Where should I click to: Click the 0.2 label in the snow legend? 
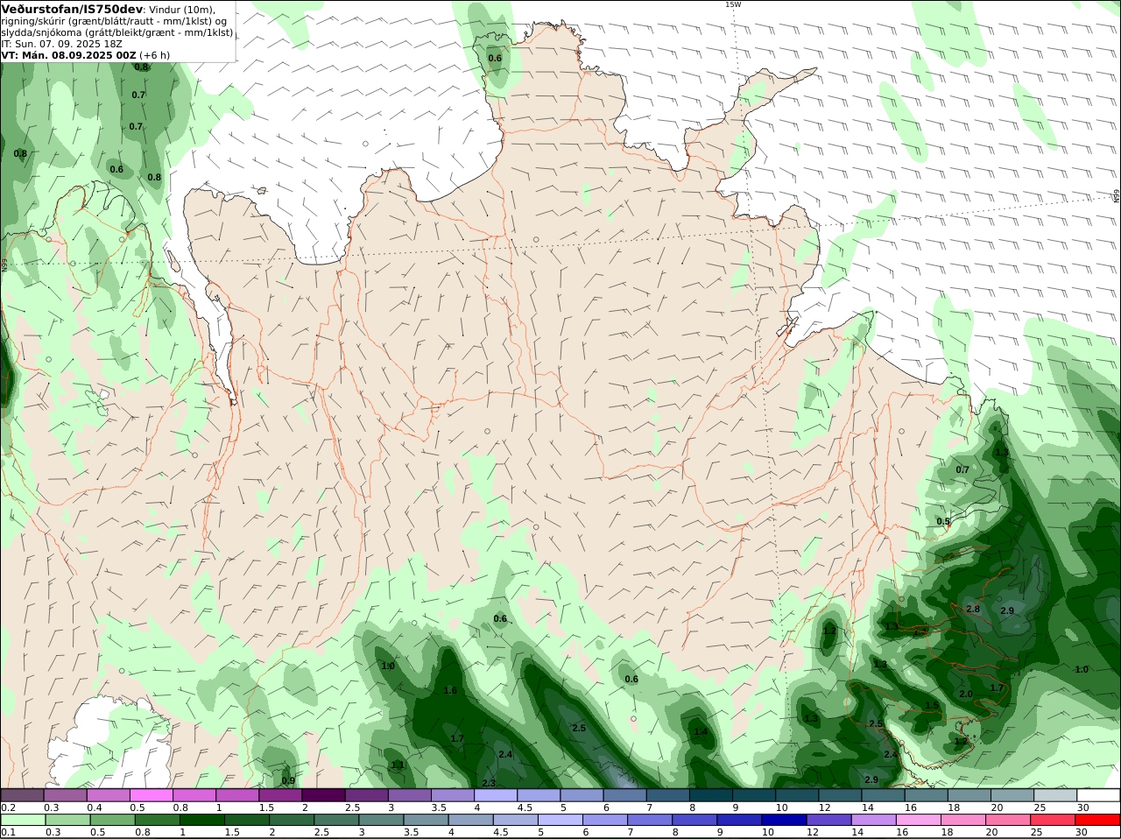tap(8, 807)
